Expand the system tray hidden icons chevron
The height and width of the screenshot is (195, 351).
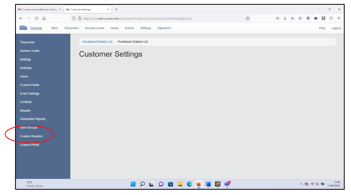[301, 184]
